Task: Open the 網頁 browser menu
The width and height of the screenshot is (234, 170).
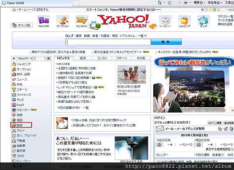Action: [x=200, y=3]
